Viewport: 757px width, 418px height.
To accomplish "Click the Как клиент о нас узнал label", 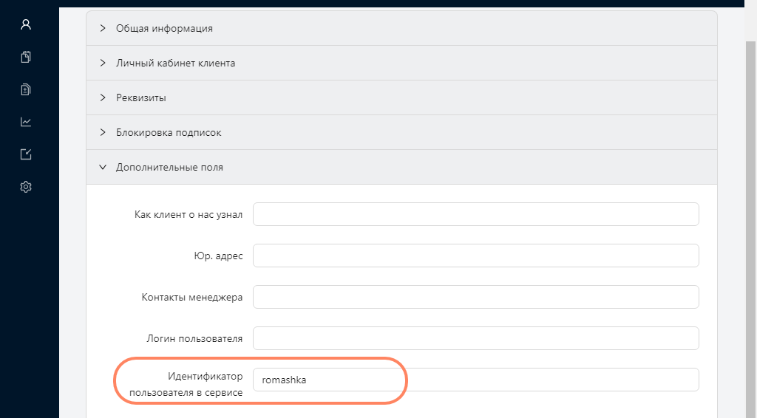I will click(189, 215).
